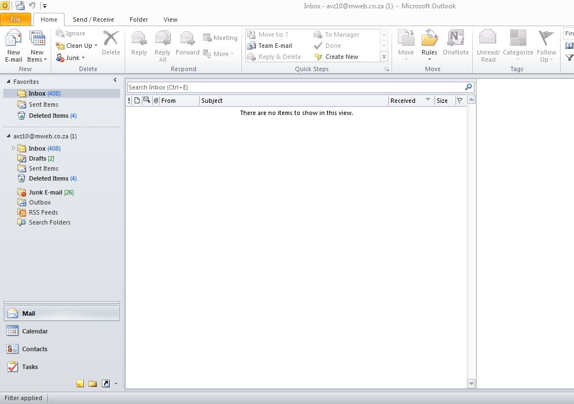Minimize the navigation pane with arrow

tap(115, 81)
